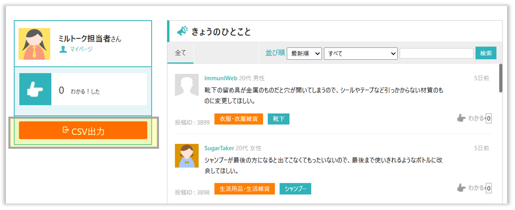The image size is (515, 210).
Task: Click the わかる count box on post 3898
Action: tap(489, 188)
